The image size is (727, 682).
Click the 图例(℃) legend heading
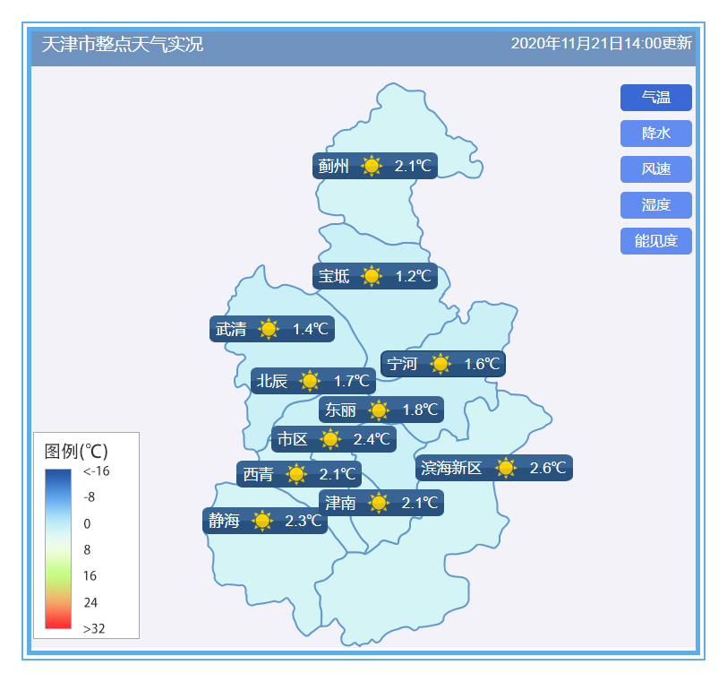tap(76, 450)
